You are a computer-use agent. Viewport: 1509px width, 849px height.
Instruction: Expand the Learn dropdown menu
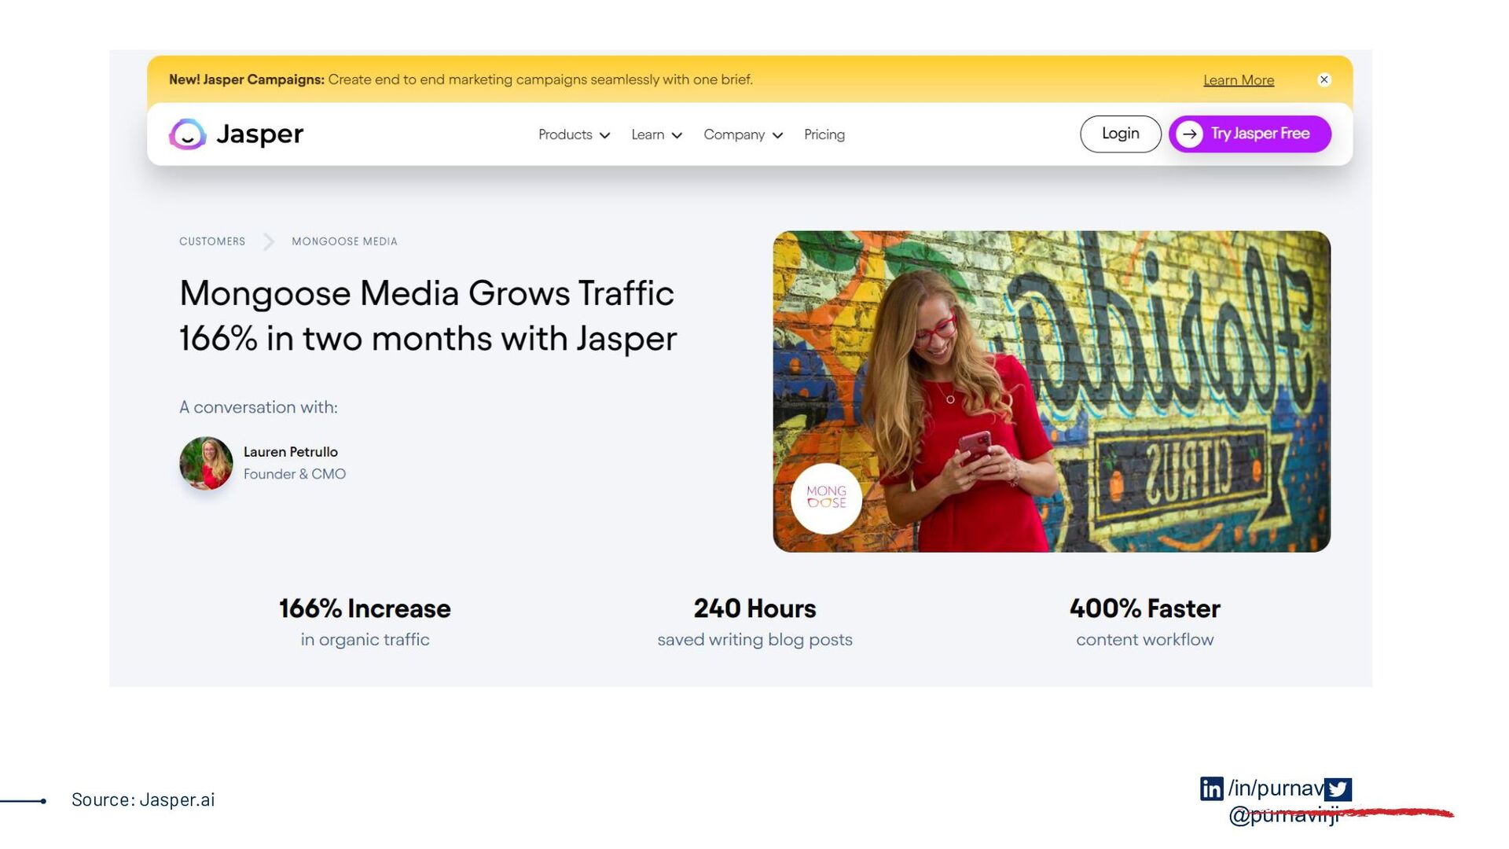(x=656, y=135)
